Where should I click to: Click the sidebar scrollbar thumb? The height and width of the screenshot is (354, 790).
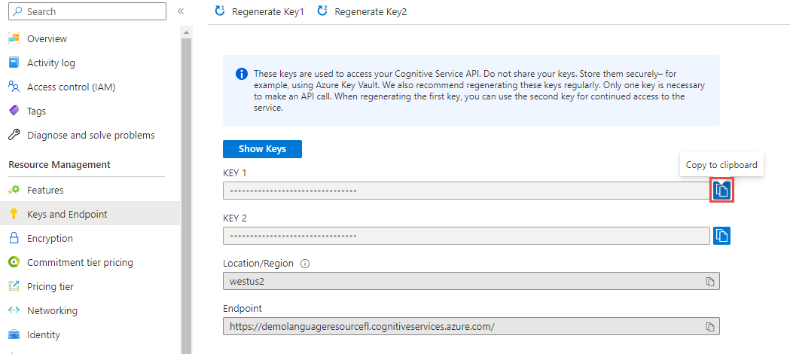click(186, 196)
